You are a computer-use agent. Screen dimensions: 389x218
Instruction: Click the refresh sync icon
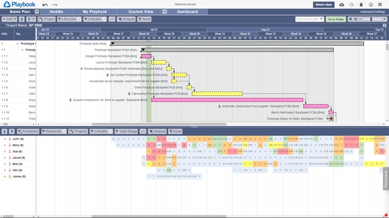(351, 5)
